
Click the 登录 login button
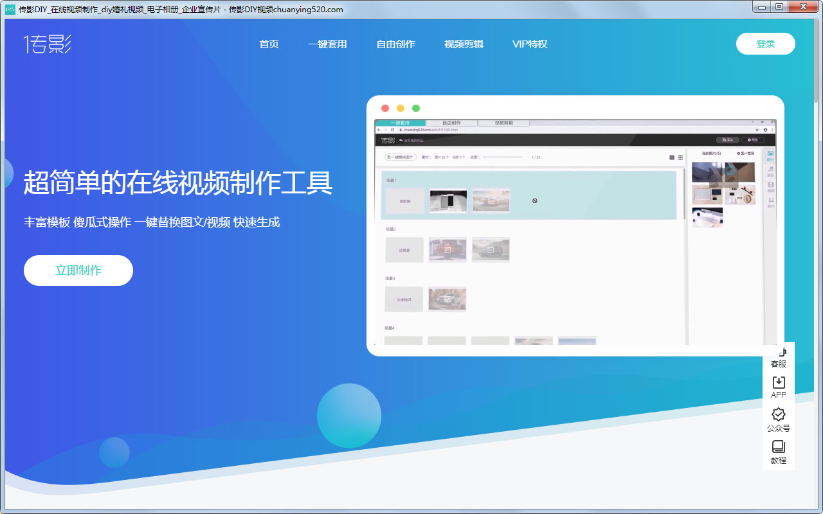(765, 44)
